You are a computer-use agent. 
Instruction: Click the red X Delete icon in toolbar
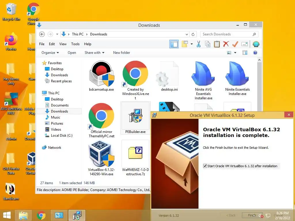226,44
